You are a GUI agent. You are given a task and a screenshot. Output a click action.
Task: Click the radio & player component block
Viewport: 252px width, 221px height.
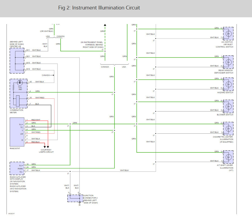(17, 168)
